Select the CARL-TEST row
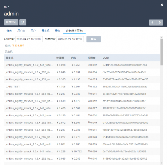Screen dimensions: 167x165 coord(82,87)
